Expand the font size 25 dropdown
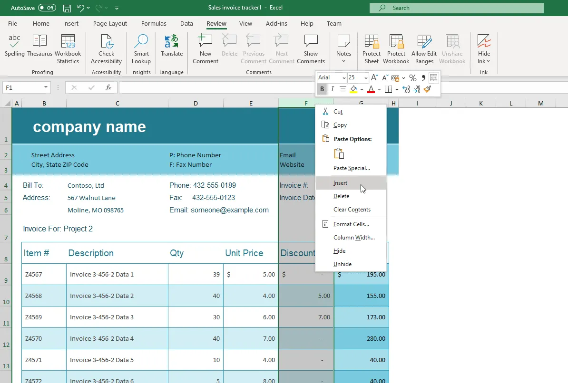Image resolution: width=568 pixels, height=383 pixels. tap(365, 78)
